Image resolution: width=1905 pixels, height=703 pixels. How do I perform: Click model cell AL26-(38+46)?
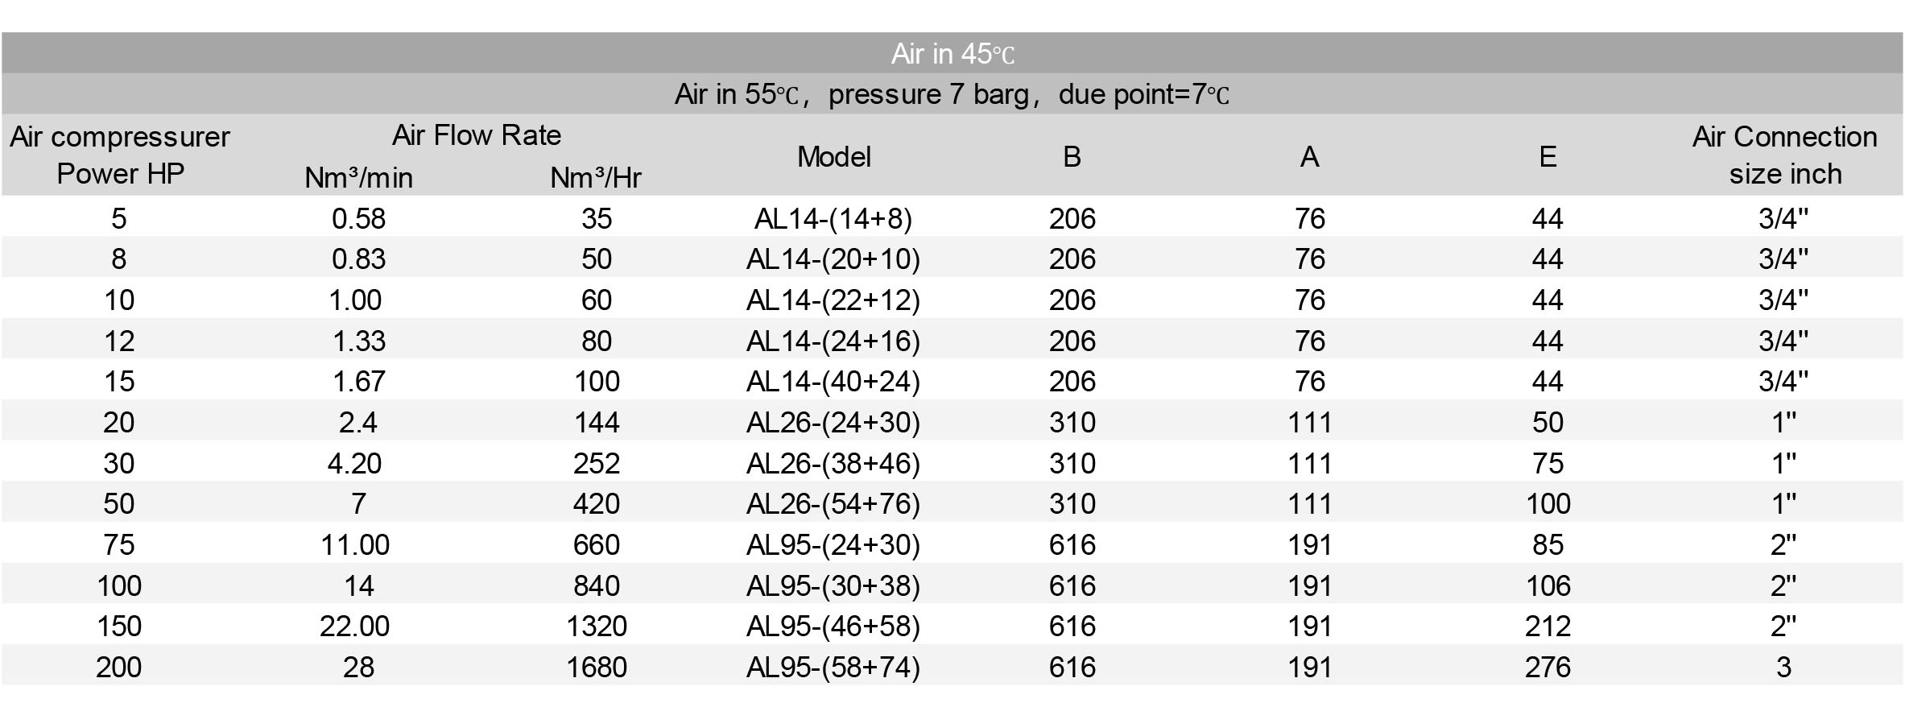click(833, 463)
